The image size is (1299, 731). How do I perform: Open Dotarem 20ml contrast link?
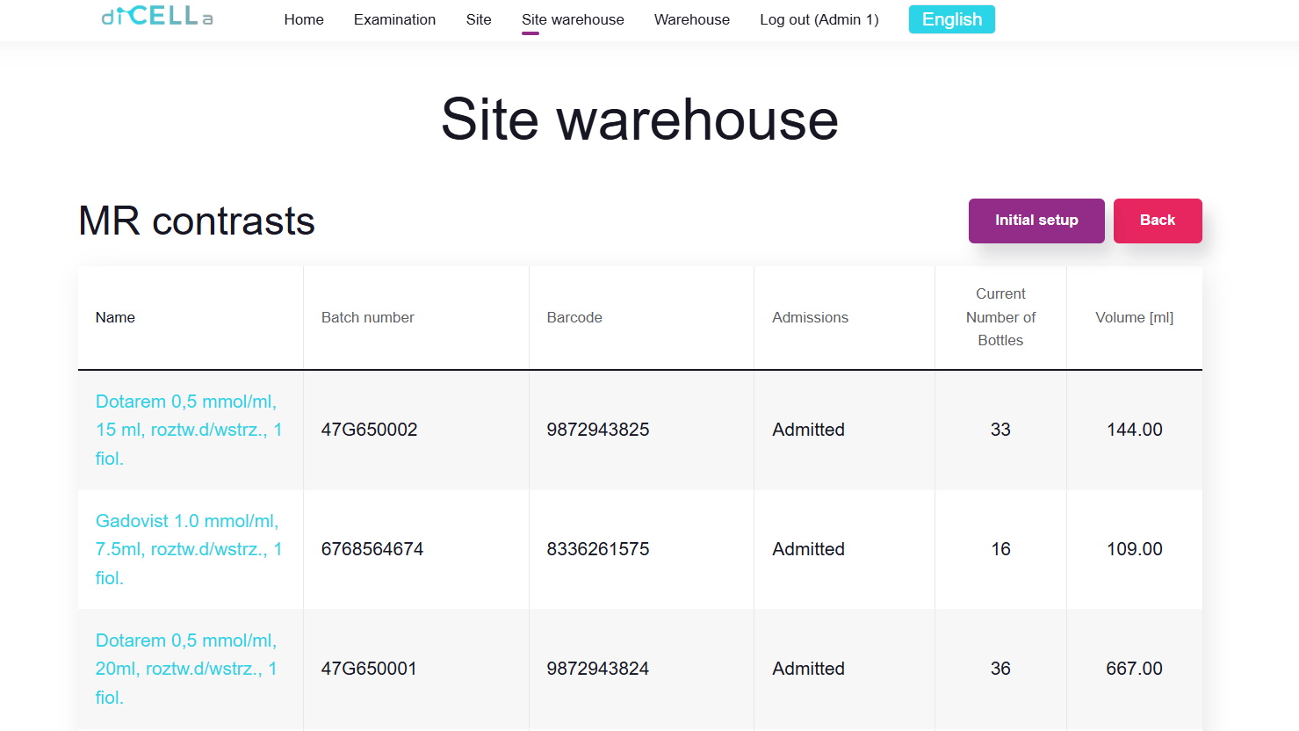(x=187, y=669)
